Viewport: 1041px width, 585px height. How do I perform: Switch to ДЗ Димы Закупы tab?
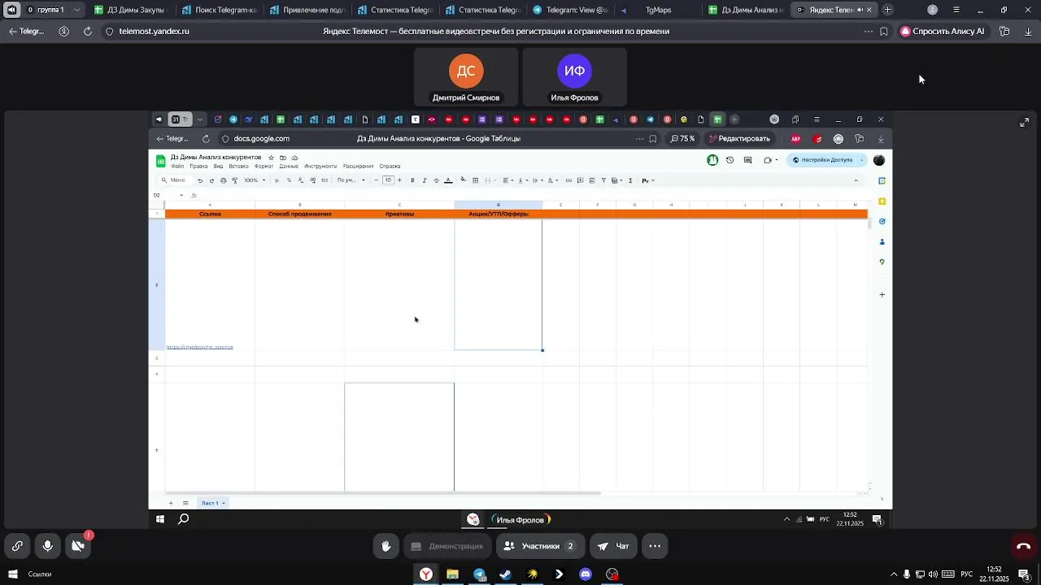click(130, 10)
